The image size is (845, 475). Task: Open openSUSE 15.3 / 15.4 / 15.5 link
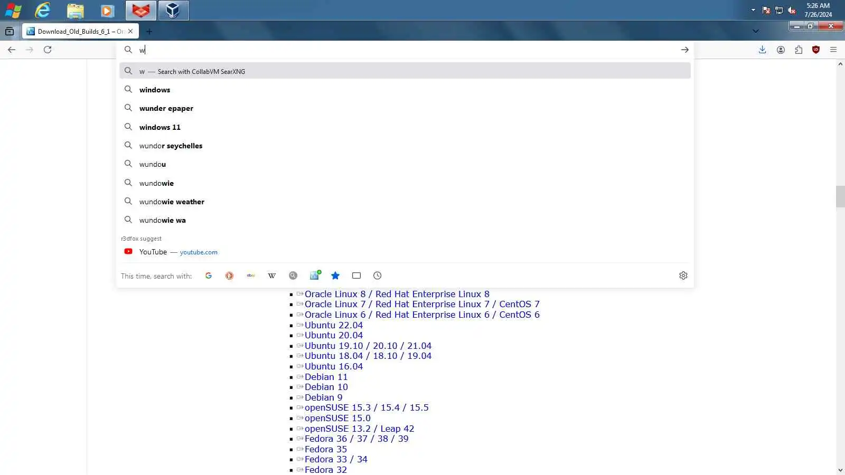tap(367, 407)
